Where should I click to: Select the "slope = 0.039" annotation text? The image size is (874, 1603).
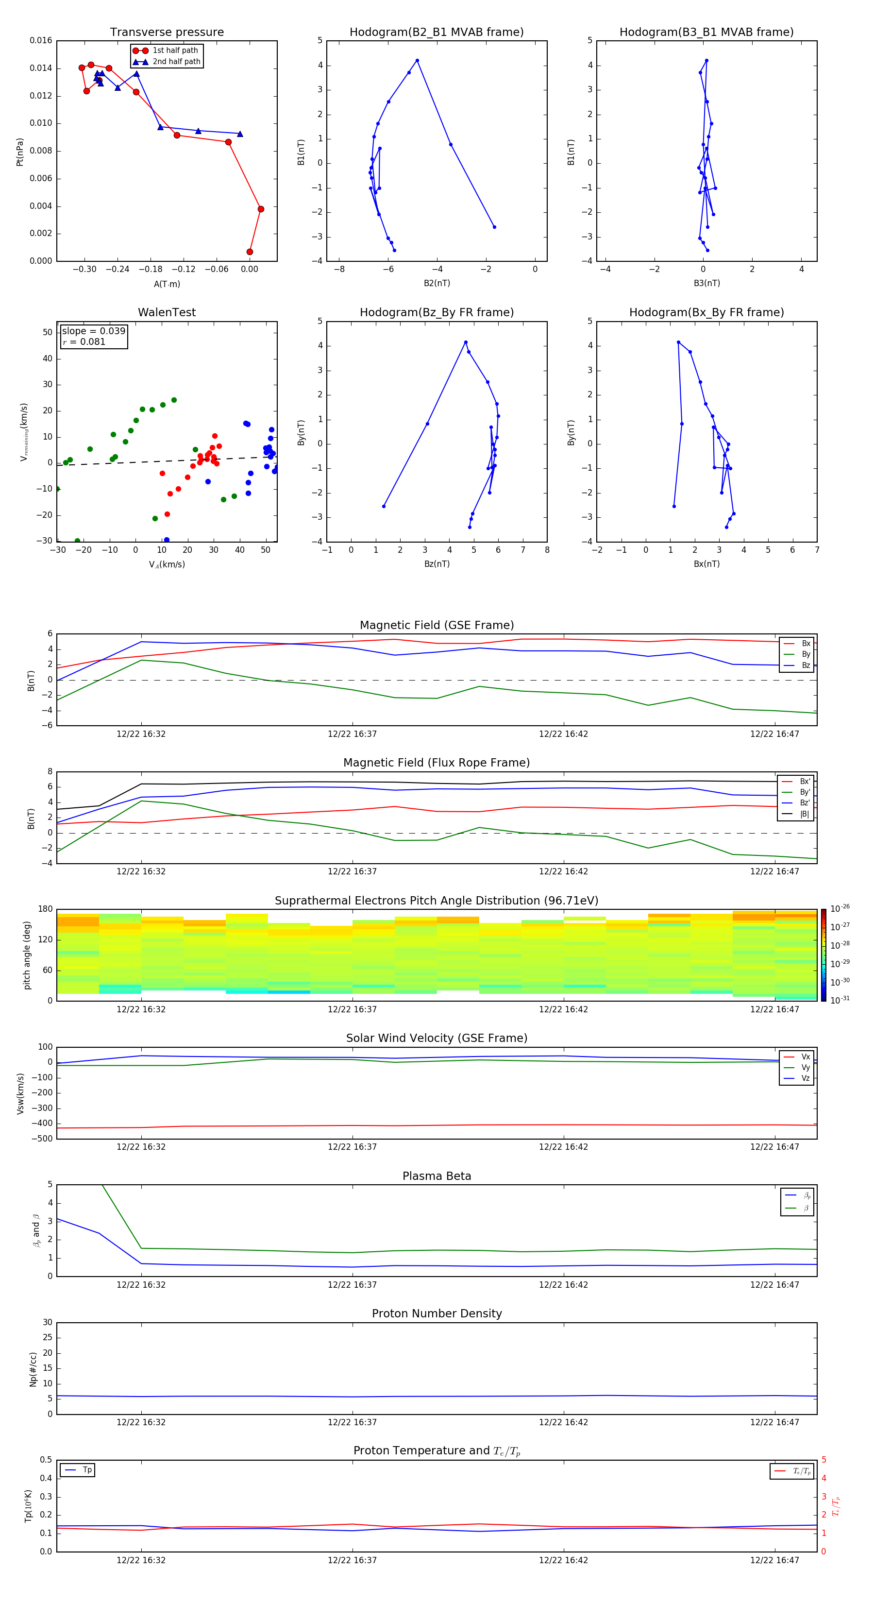[93, 331]
